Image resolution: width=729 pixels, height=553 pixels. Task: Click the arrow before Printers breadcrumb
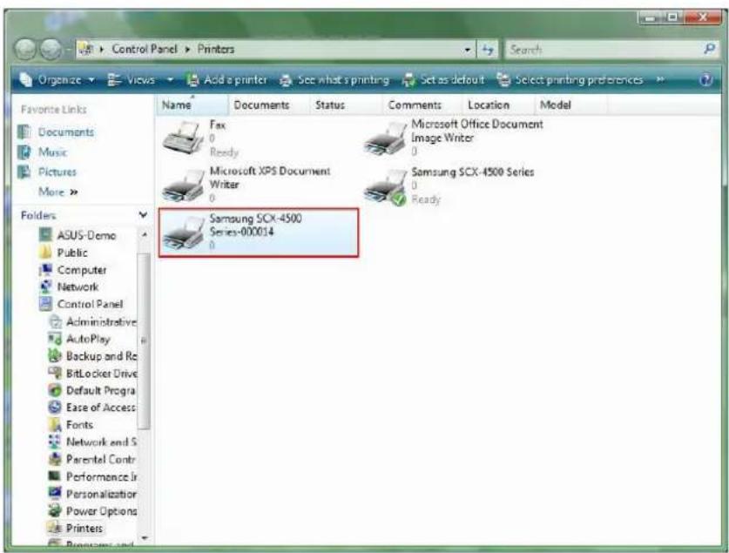(188, 50)
